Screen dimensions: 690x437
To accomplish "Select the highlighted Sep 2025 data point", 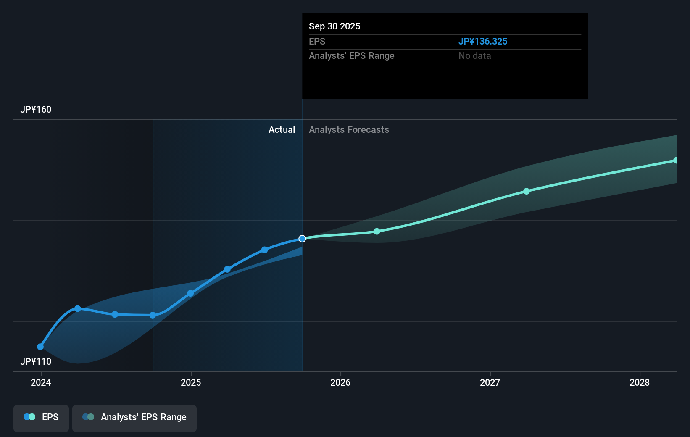I will coord(302,239).
